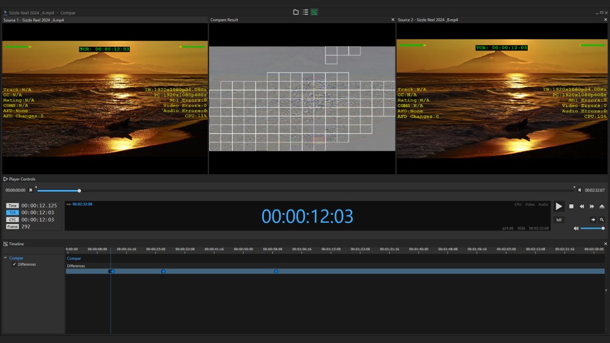Collapse the Player Controls section
Viewport: 610px width, 343px height.
tap(5, 179)
